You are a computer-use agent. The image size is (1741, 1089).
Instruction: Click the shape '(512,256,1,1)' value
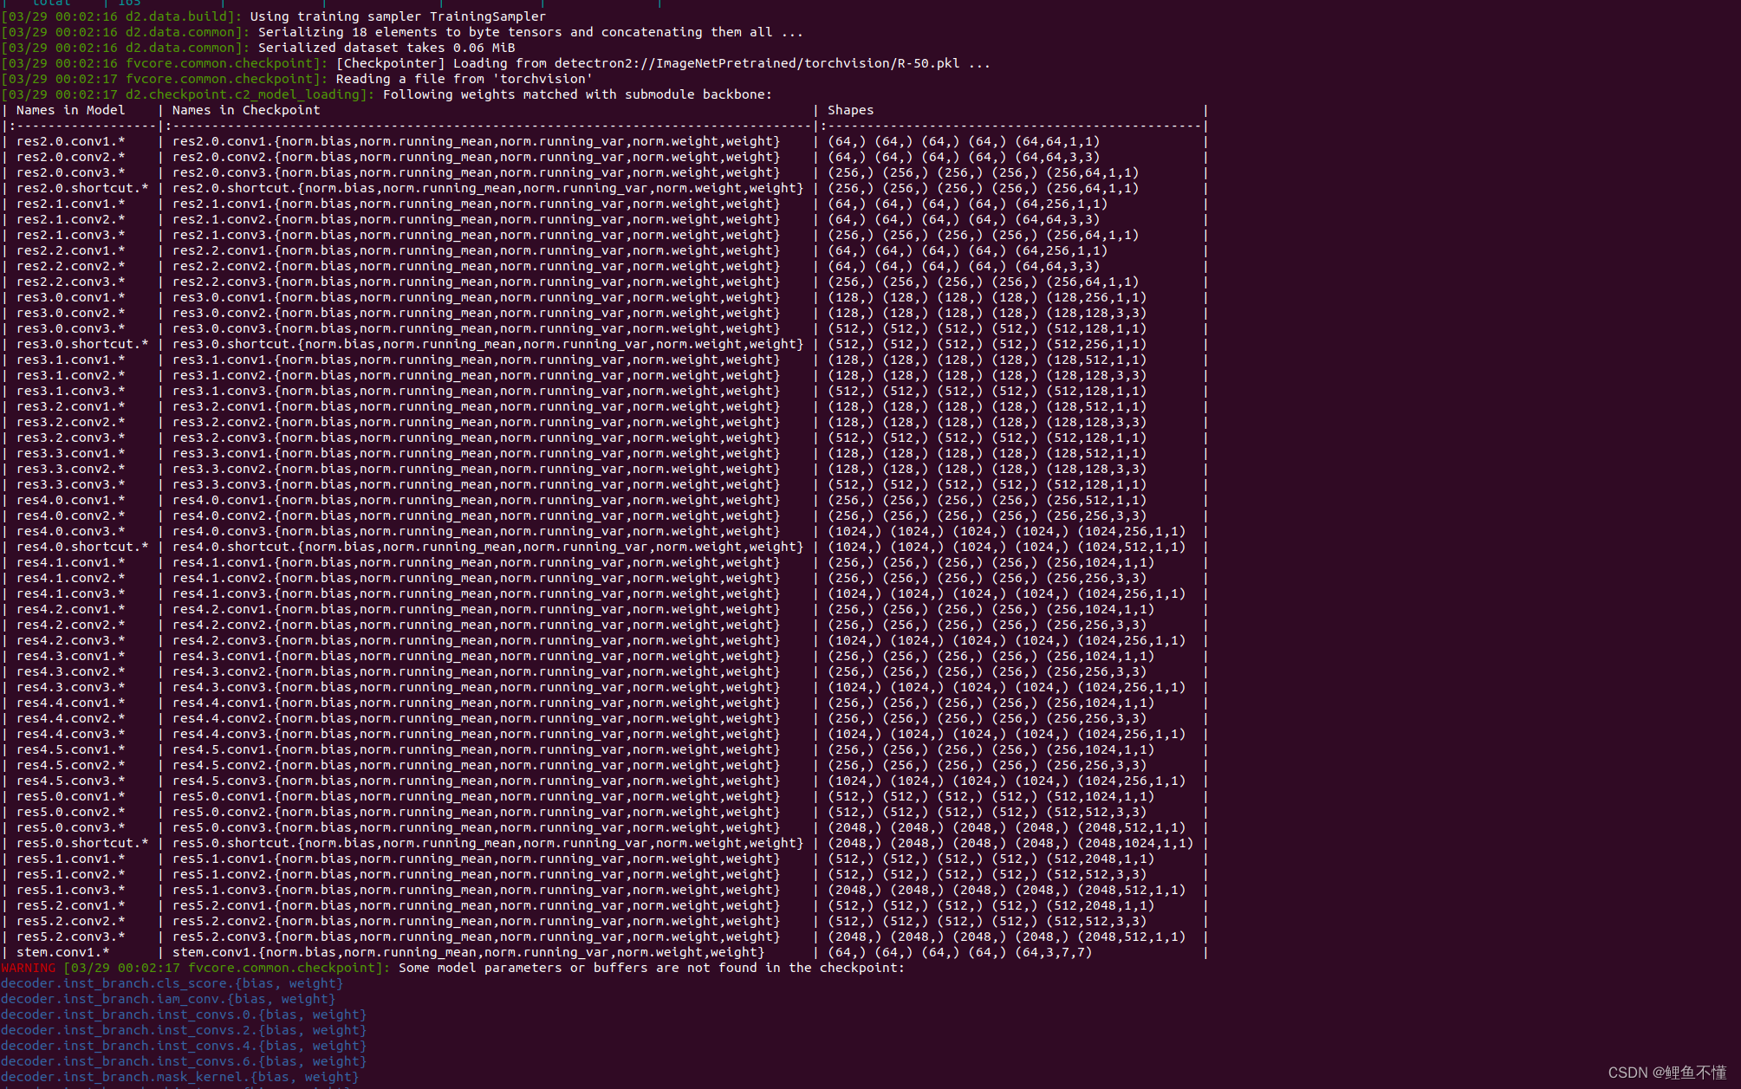coord(1096,344)
